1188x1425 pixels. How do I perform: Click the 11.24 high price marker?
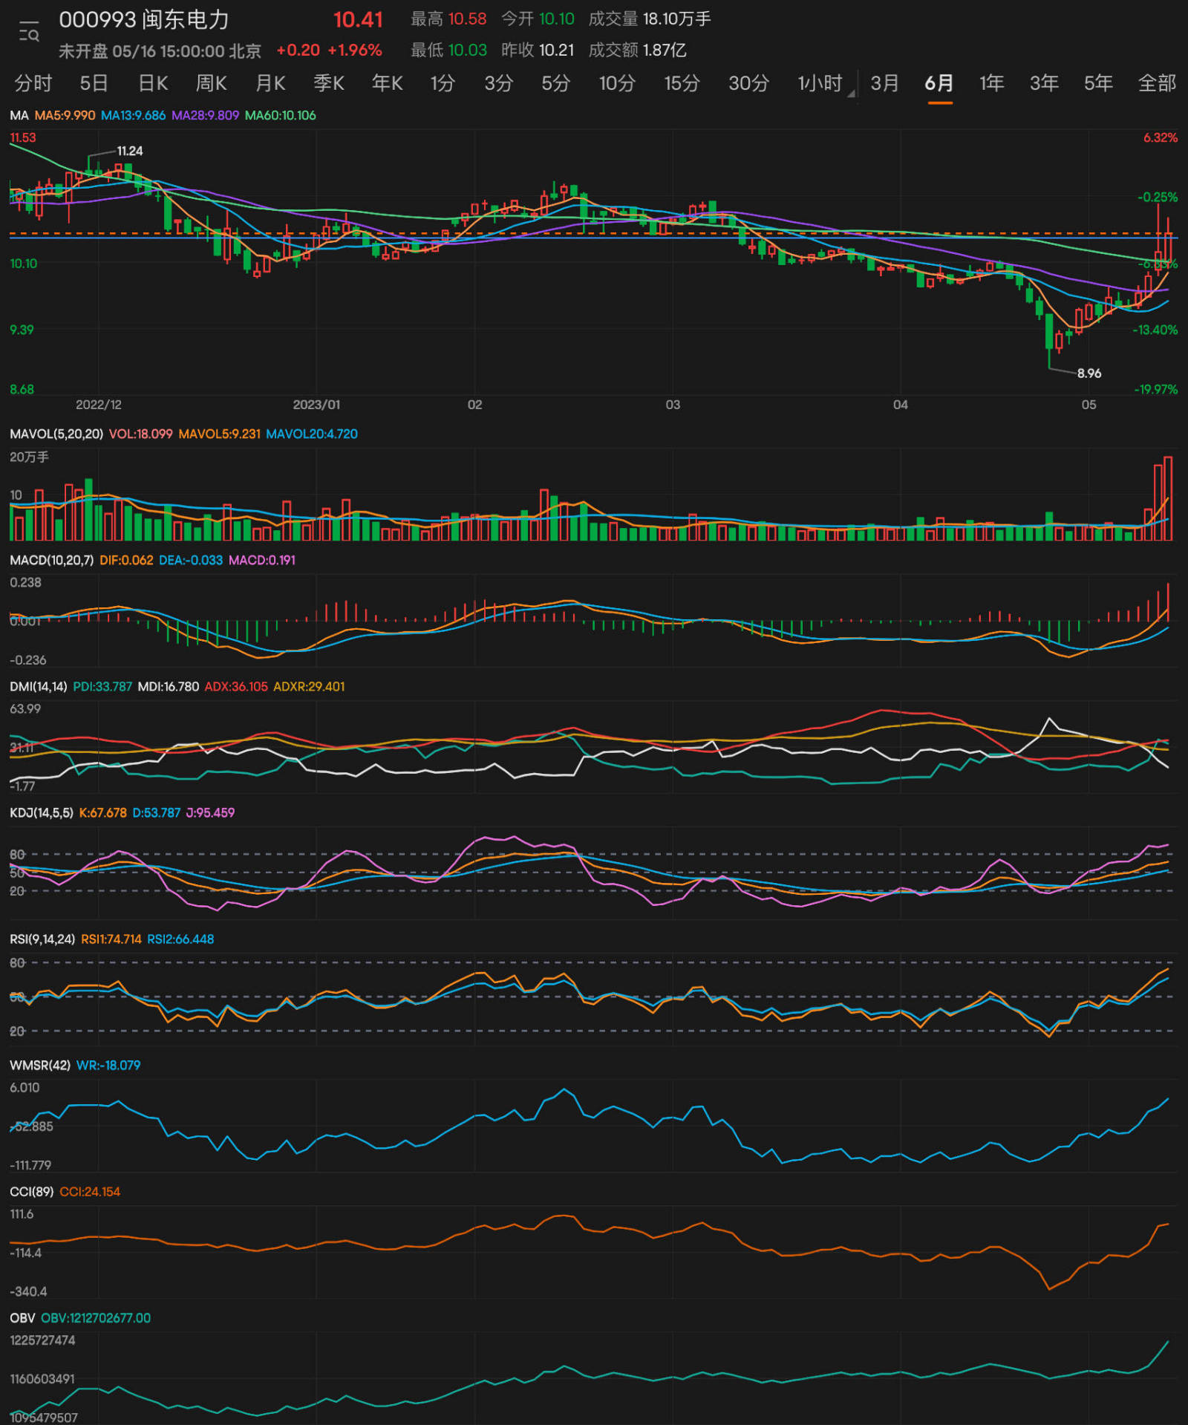[x=130, y=151]
